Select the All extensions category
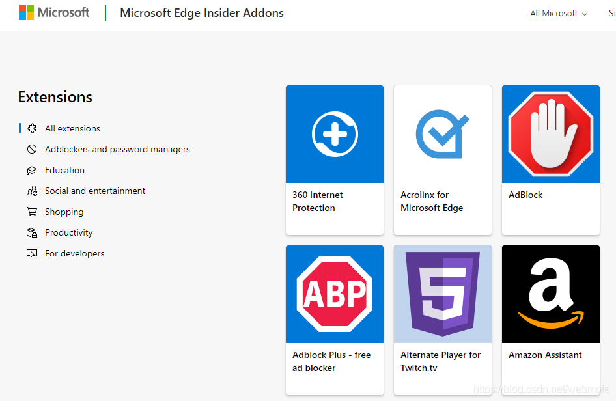The image size is (616, 401). point(72,128)
